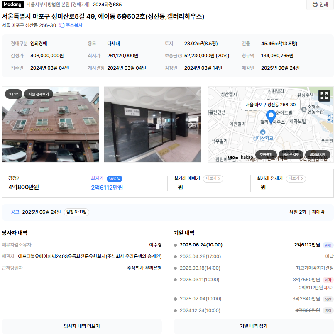Copy address using 주소복사 link
Image resolution: width=335 pixels, height=334 pixels.
tap(71, 25)
